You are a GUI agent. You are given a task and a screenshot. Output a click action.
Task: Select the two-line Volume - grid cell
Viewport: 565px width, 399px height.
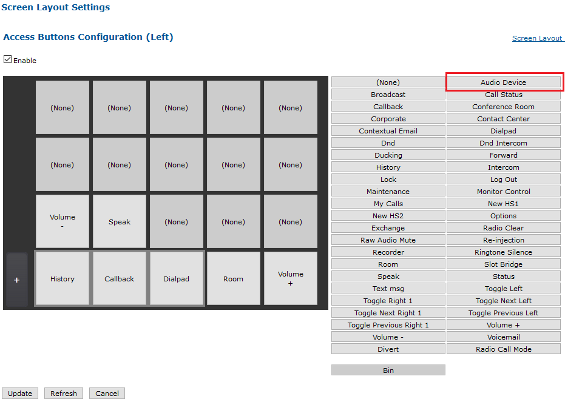coord(63,222)
